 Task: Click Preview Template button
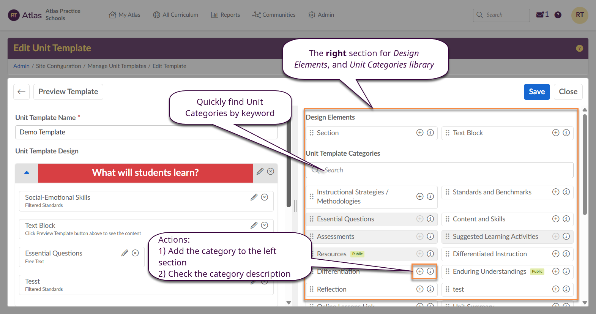click(x=68, y=92)
